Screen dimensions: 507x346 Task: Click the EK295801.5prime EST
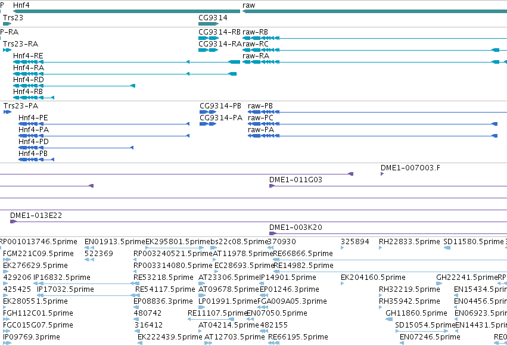tap(178, 242)
